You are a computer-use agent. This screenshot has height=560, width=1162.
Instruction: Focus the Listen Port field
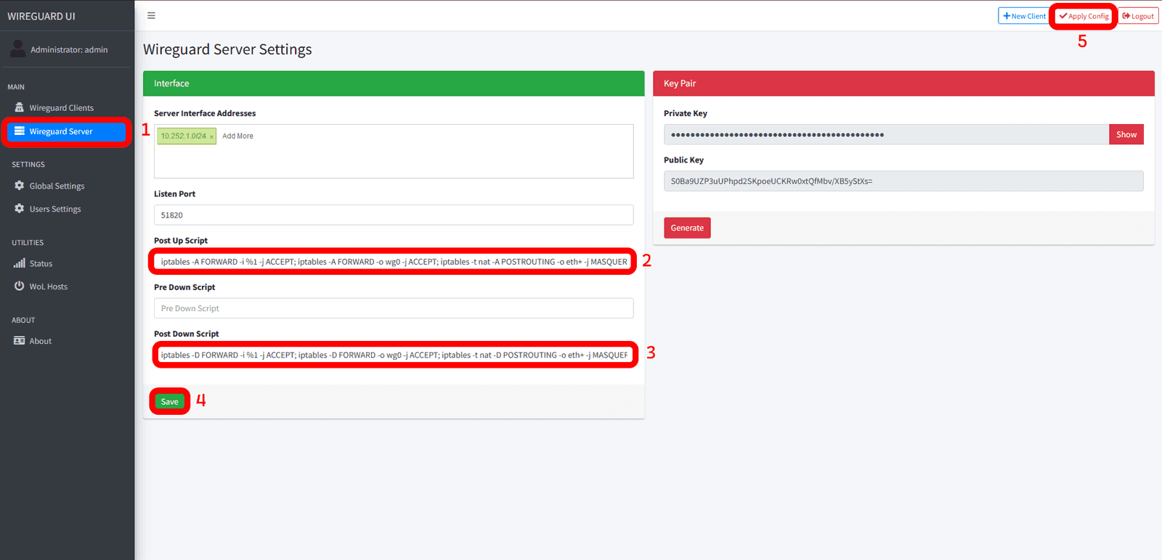pyautogui.click(x=393, y=215)
